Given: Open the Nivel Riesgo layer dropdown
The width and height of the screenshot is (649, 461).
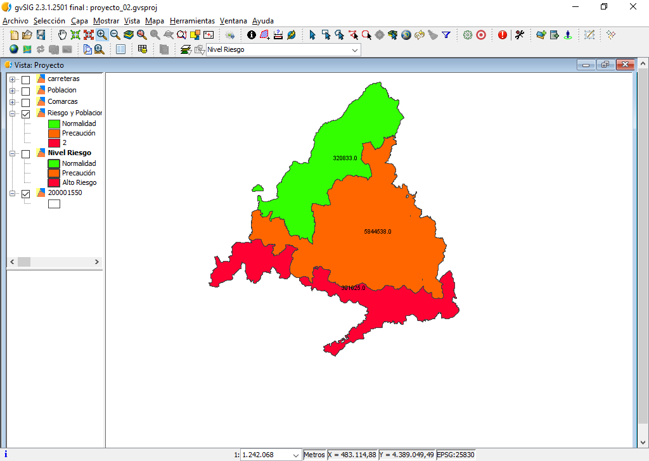Looking at the screenshot, I should (x=355, y=50).
